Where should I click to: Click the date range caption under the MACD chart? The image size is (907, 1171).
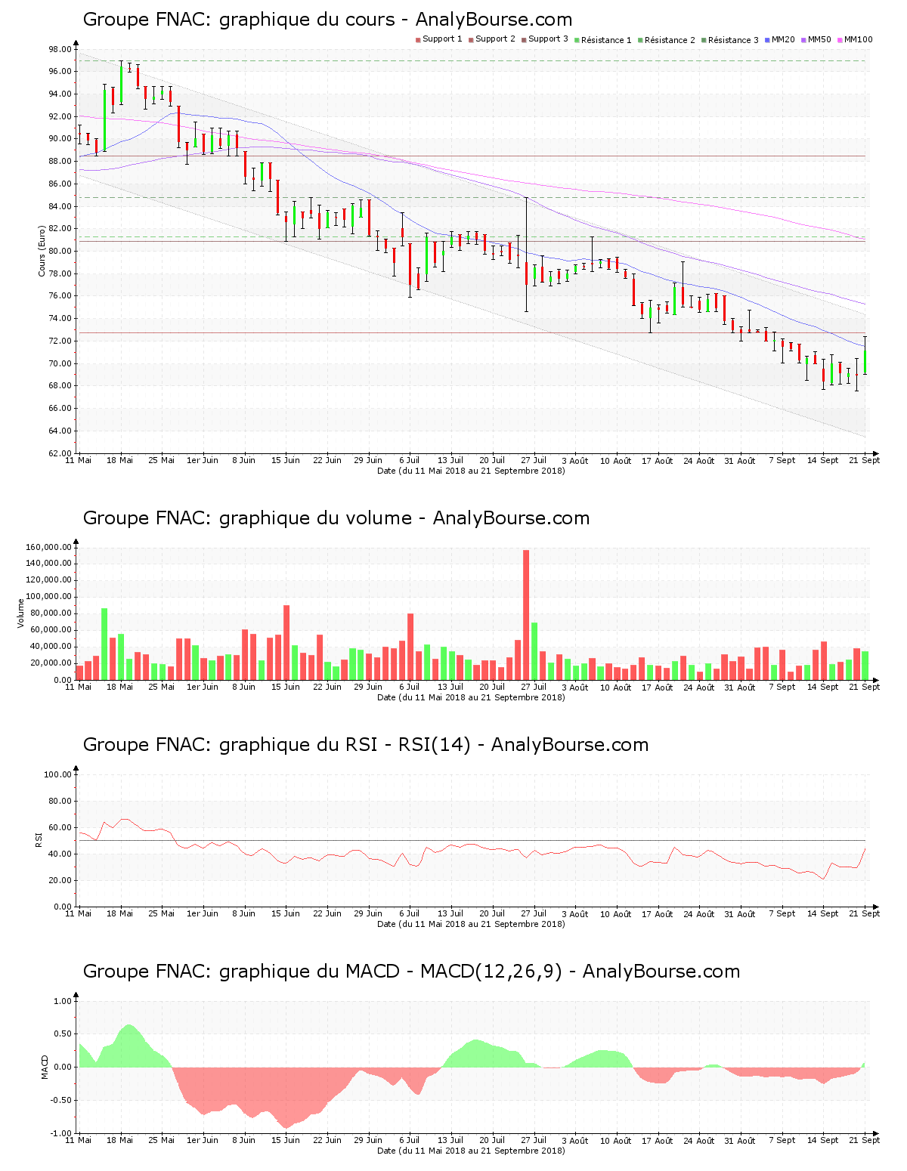coord(472,1151)
